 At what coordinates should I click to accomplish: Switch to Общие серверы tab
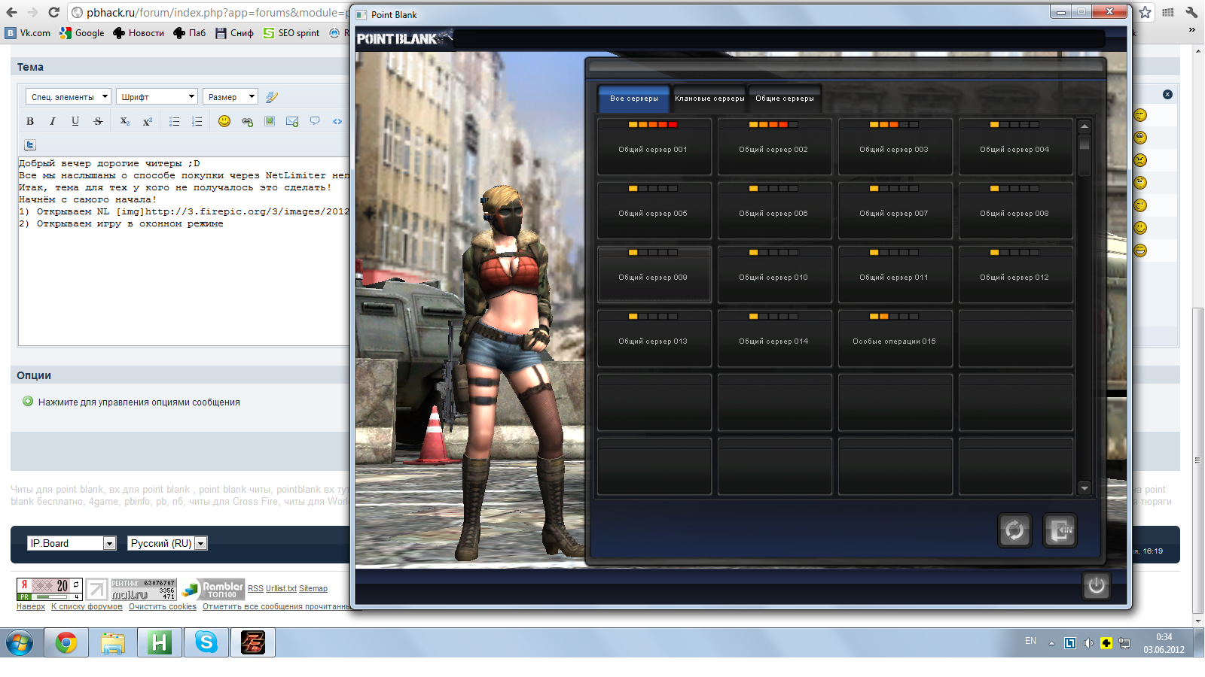coord(785,99)
